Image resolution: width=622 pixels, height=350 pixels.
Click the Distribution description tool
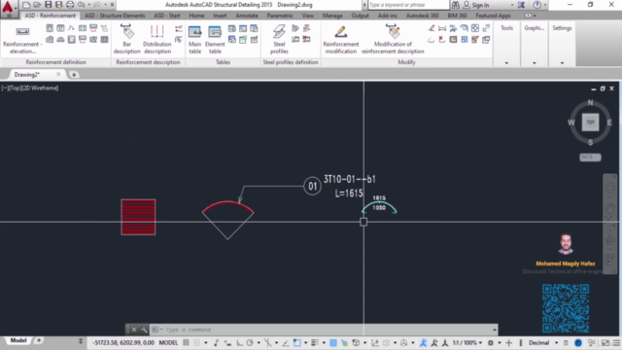tap(157, 39)
